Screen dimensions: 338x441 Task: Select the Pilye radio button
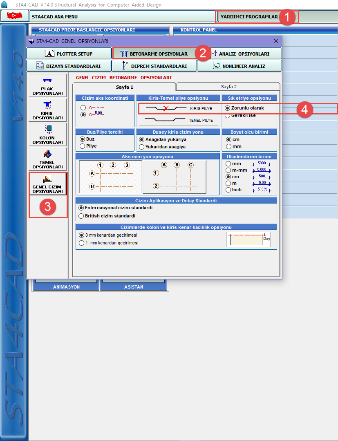click(x=83, y=146)
